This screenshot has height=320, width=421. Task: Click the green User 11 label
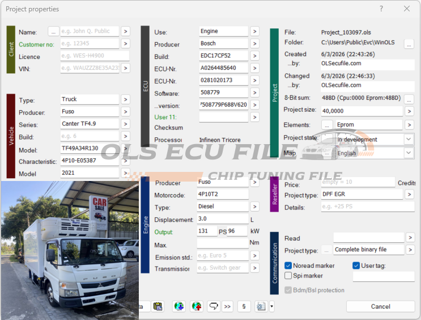(165, 117)
